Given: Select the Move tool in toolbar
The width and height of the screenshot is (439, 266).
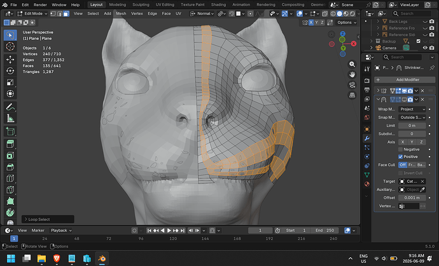Looking at the screenshot, I should coord(10,59).
